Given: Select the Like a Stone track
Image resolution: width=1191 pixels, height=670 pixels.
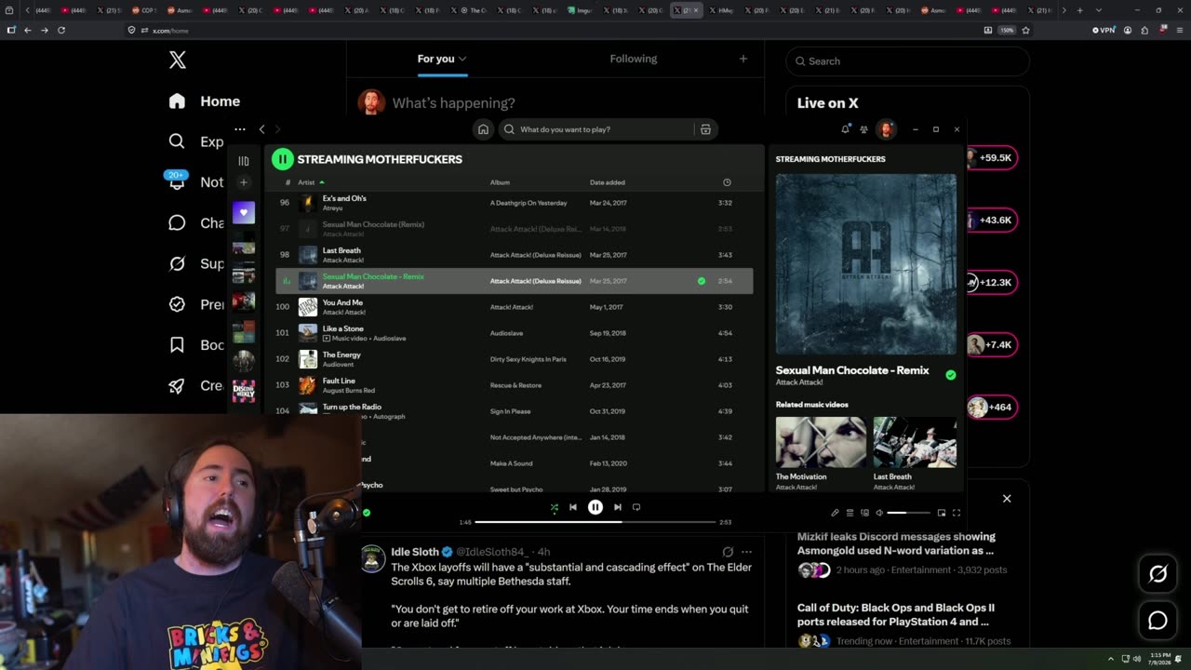Looking at the screenshot, I should [x=515, y=333].
